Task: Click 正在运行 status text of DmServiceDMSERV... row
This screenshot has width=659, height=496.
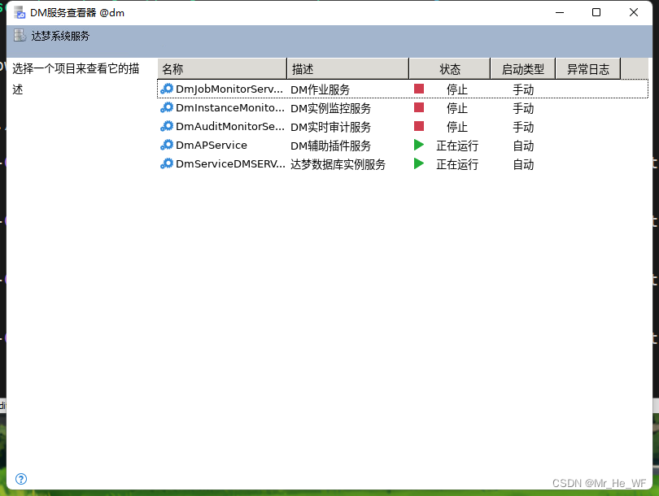Action: 457,164
